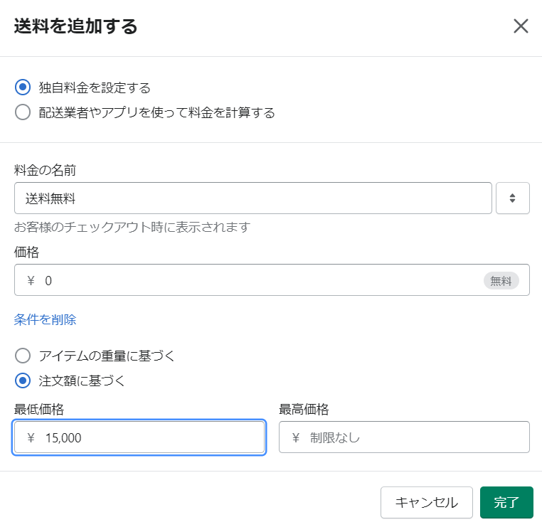Click the 条件を削除 link
This screenshot has width=542, height=527.
pos(45,319)
